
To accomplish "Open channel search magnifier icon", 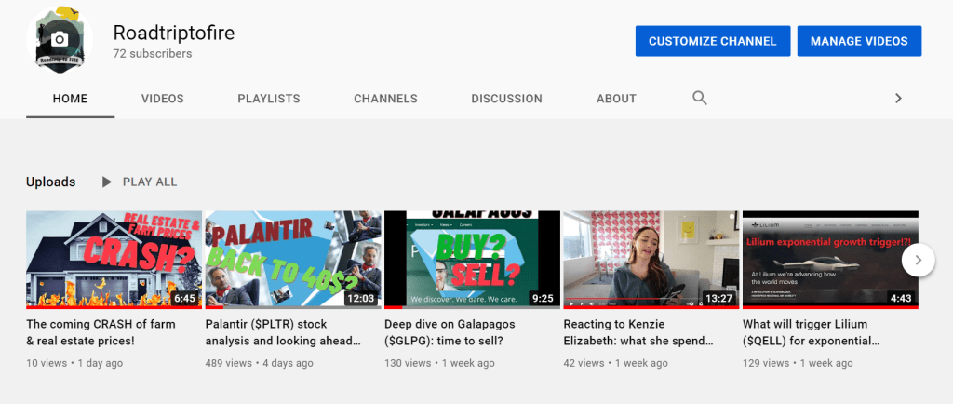I will click(700, 98).
